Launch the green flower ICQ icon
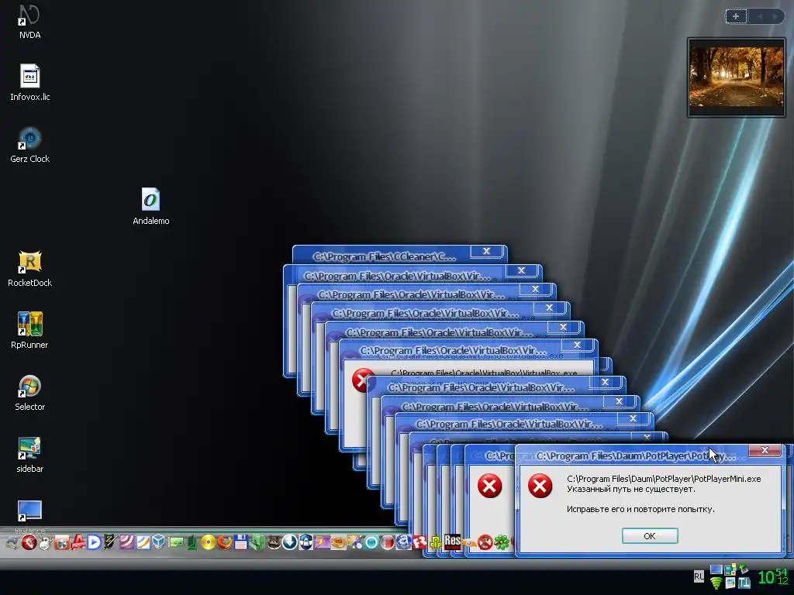This screenshot has width=794, height=595. (x=502, y=542)
